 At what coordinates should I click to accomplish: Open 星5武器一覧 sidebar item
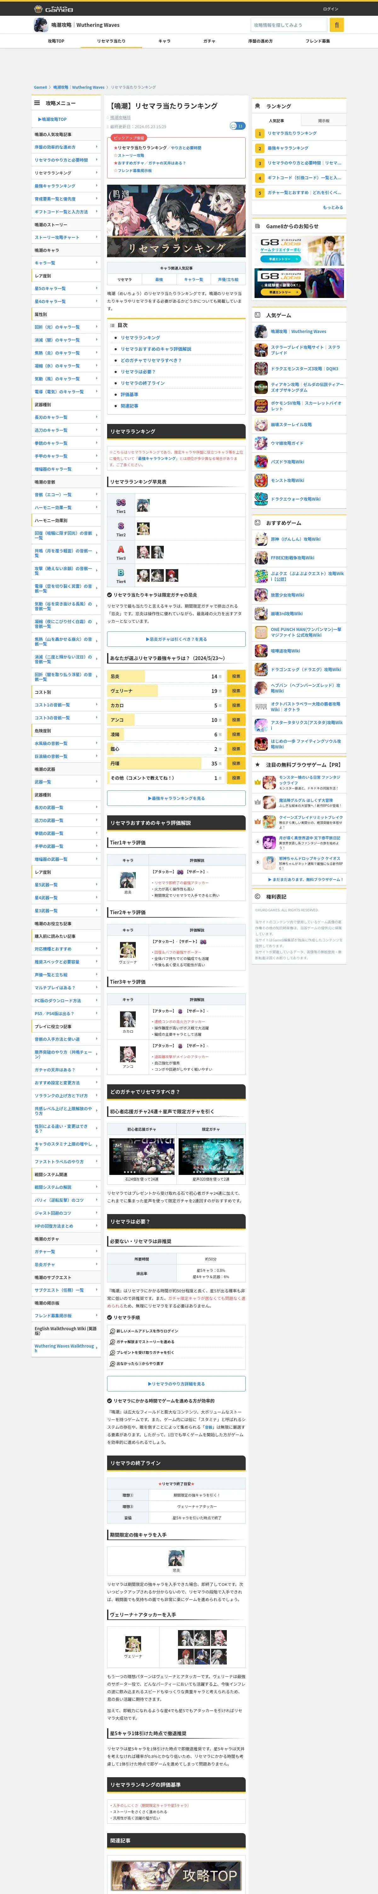(66, 885)
